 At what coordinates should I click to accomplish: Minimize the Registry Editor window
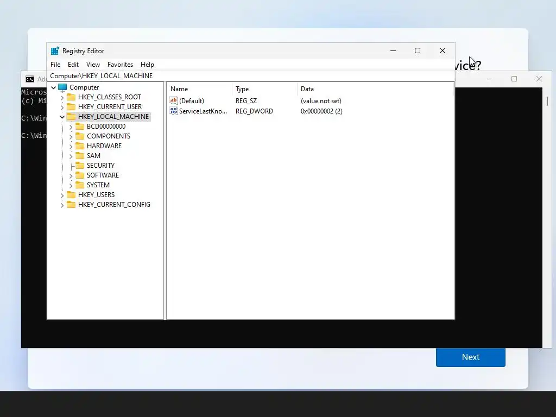tap(393, 50)
